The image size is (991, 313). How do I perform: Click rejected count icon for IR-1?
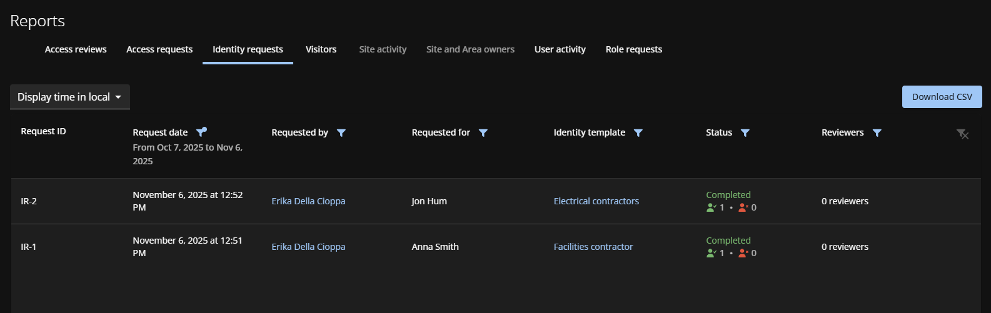[743, 253]
